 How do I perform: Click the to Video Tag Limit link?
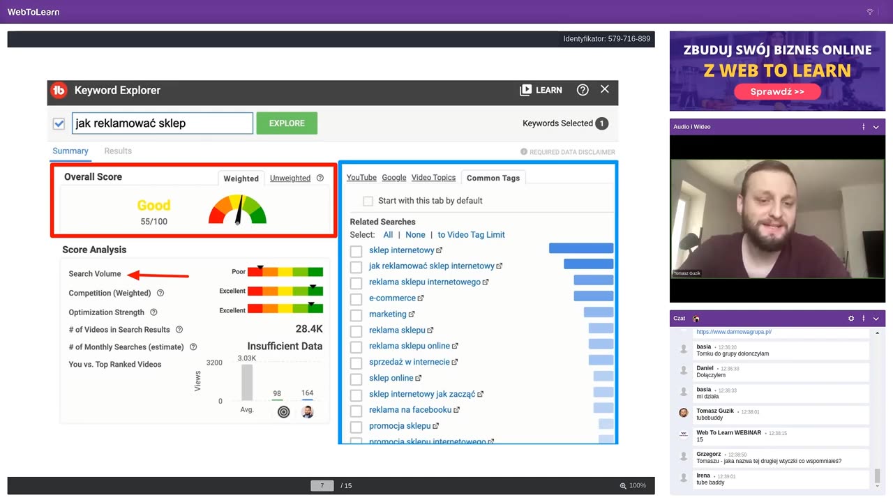tap(471, 235)
